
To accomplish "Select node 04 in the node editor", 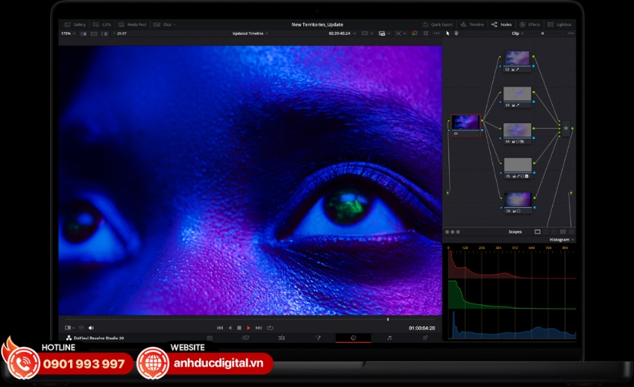I will click(517, 130).
